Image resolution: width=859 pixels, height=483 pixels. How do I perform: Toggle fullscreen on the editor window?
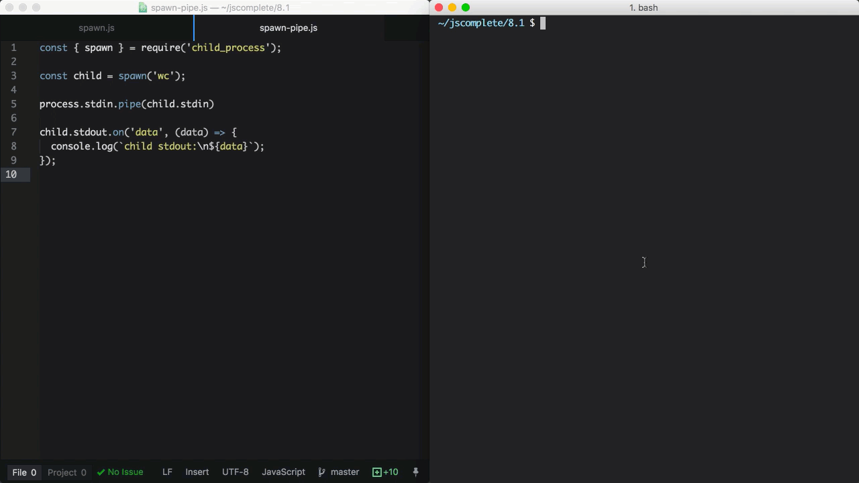tap(35, 7)
